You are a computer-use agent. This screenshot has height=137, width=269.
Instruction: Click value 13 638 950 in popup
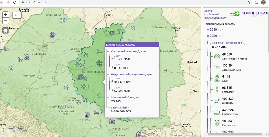pyautogui.click(x=122, y=59)
